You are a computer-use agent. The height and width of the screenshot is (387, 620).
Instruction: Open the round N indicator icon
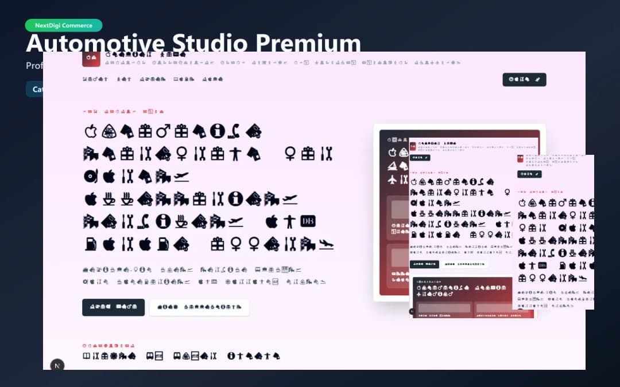coord(57,365)
